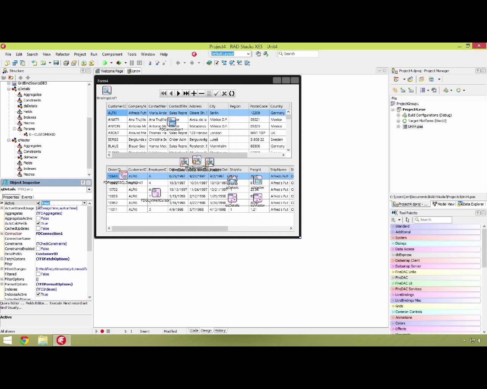Click the Save desktop layout icon
This screenshot has width=487, height=389.
(258, 54)
